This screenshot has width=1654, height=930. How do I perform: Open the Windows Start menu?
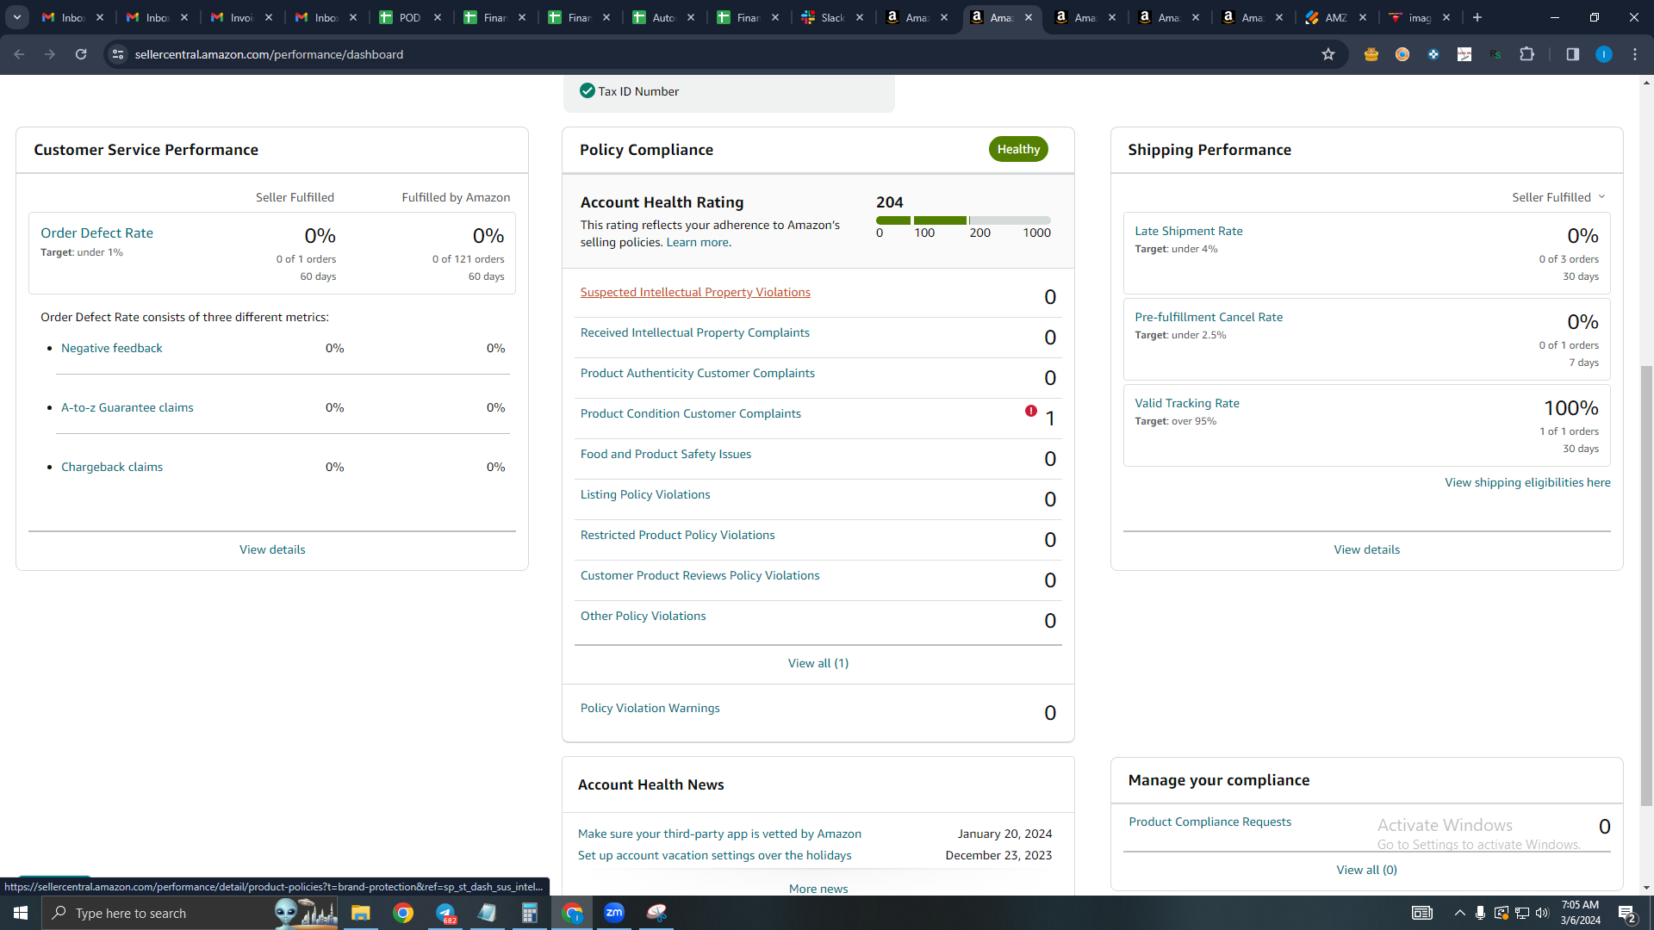tap(21, 913)
